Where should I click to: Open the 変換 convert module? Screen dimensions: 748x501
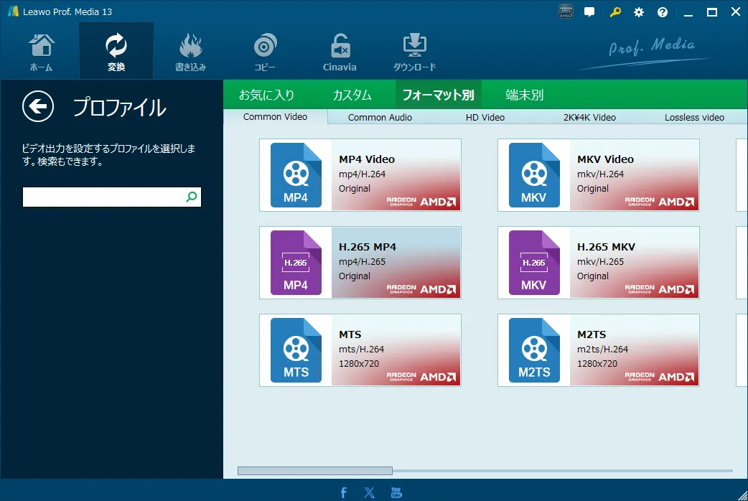coord(116,52)
